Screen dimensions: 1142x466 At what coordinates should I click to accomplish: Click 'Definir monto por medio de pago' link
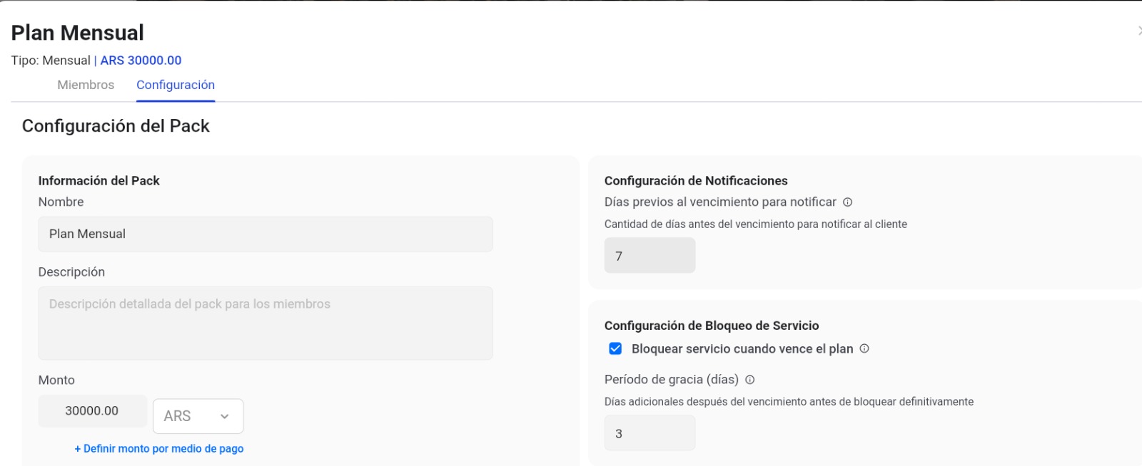pyautogui.click(x=159, y=449)
